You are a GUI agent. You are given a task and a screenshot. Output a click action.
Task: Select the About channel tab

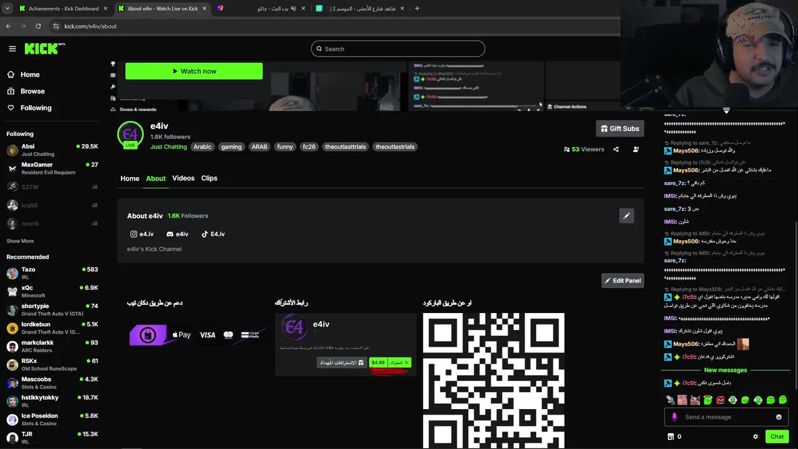[x=156, y=178]
